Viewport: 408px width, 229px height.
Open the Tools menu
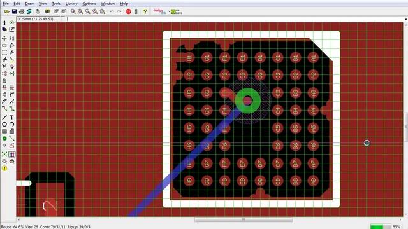point(56,3)
